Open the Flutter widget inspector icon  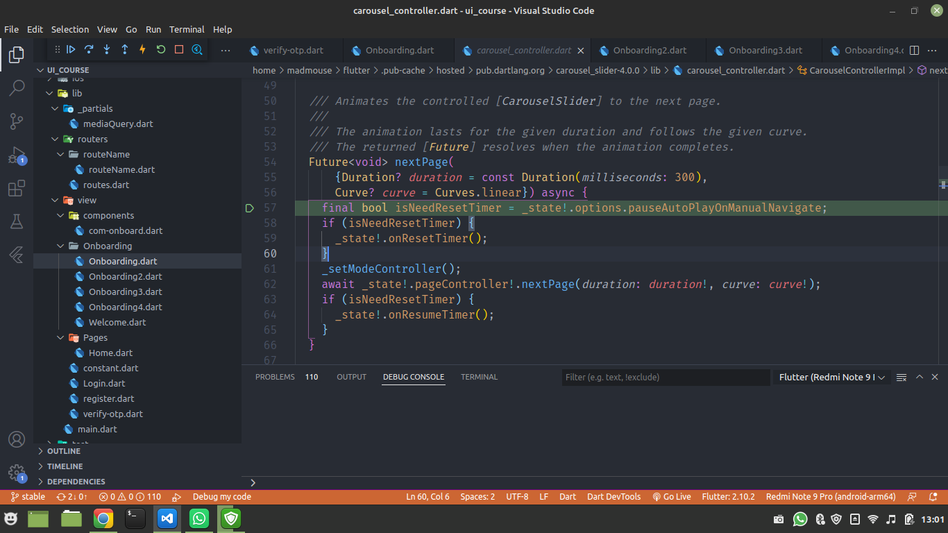coord(196,49)
